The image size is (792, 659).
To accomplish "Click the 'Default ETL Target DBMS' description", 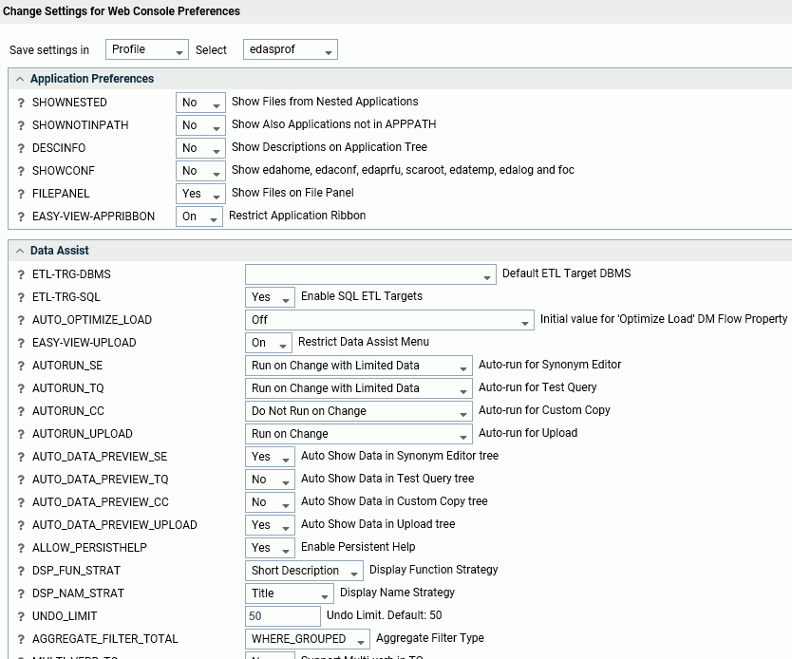I will (566, 273).
